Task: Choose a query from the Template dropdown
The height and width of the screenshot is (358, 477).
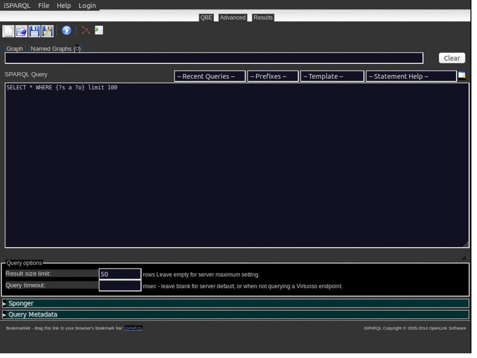Action: [332, 76]
